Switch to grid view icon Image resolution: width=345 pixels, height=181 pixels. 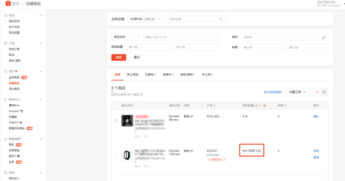click(x=324, y=92)
